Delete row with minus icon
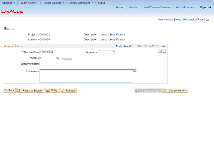The height and width of the screenshot is (160, 214). click(164, 51)
